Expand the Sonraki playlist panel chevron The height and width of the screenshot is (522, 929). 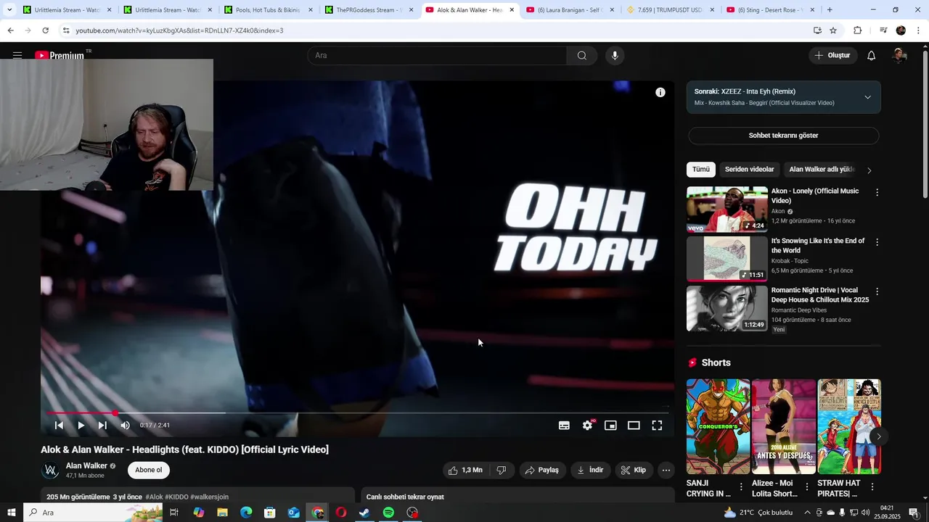[x=867, y=97]
